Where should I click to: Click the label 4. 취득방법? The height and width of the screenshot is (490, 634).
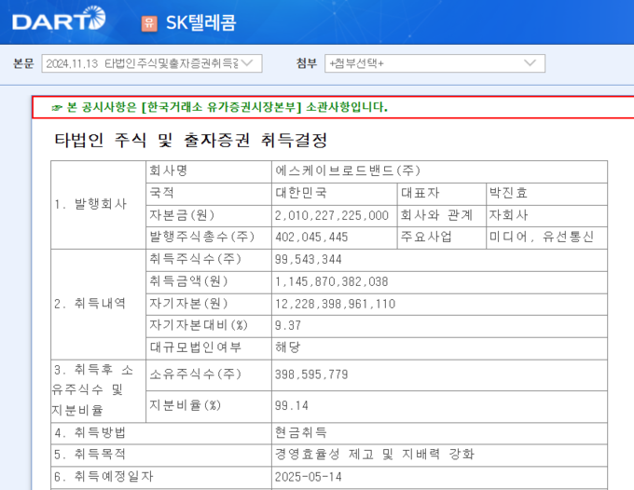(x=90, y=433)
